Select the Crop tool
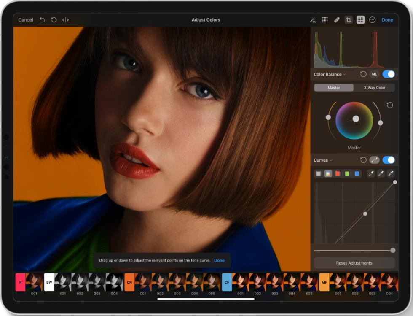Screen dimensions: 413x316 [x=349, y=20]
